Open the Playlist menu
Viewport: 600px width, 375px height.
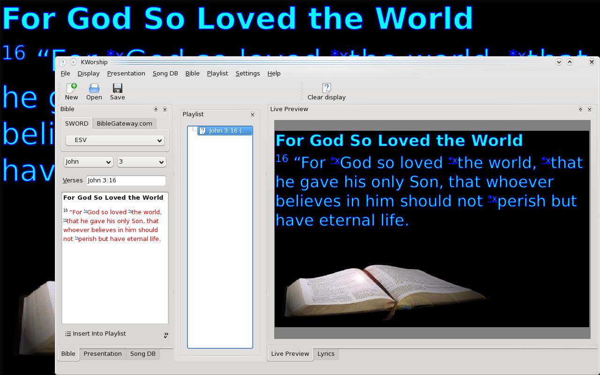pos(217,74)
